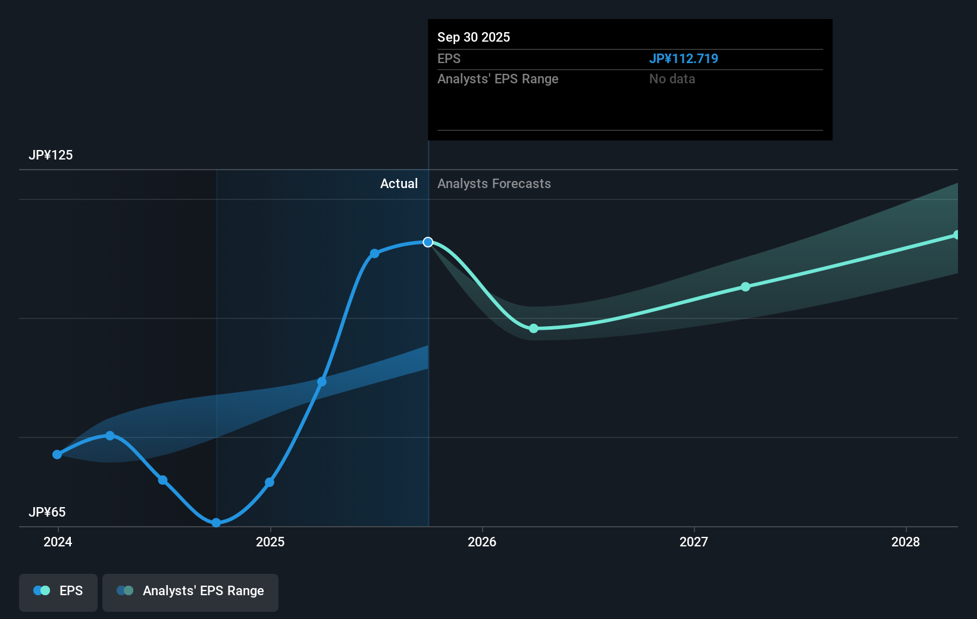Click the 2024 x-axis label

[58, 542]
